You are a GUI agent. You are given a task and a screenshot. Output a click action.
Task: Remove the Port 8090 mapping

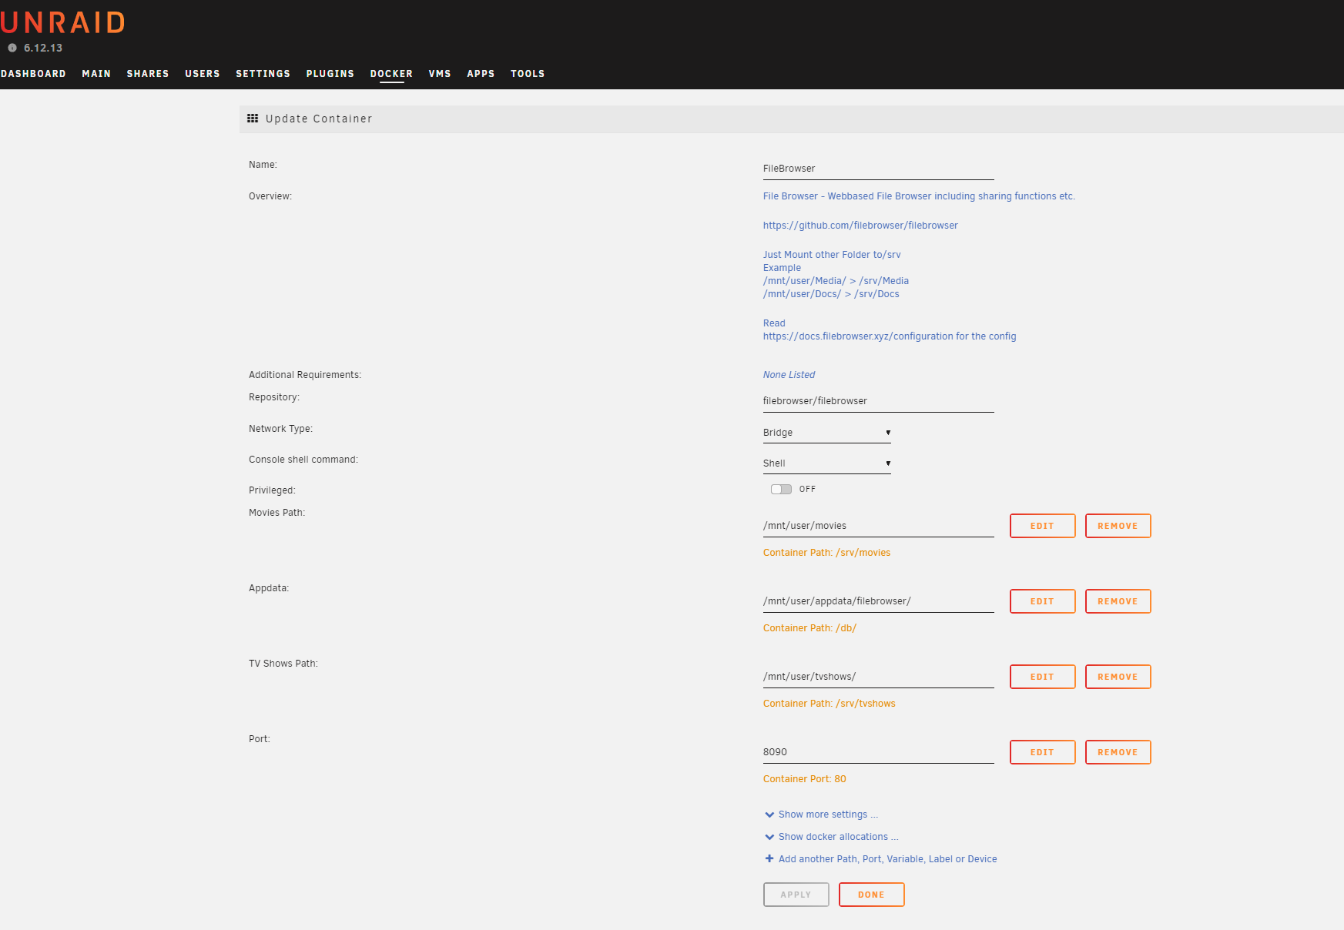[x=1118, y=752]
